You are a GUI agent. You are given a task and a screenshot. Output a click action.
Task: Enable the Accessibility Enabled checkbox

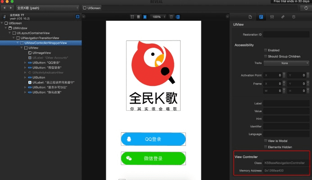pos(266,50)
